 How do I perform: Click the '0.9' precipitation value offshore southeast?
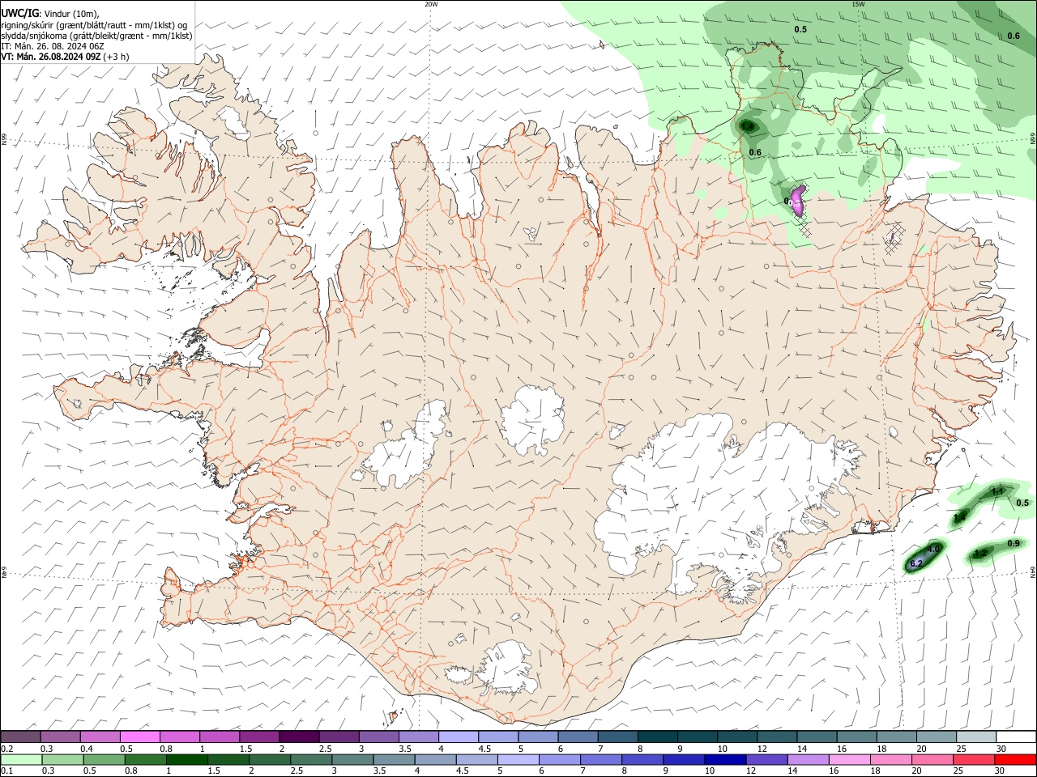pos(1014,543)
